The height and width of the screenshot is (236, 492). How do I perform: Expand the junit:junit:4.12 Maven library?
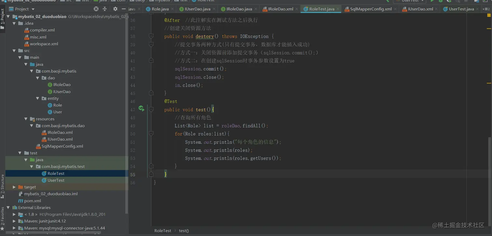(14, 221)
